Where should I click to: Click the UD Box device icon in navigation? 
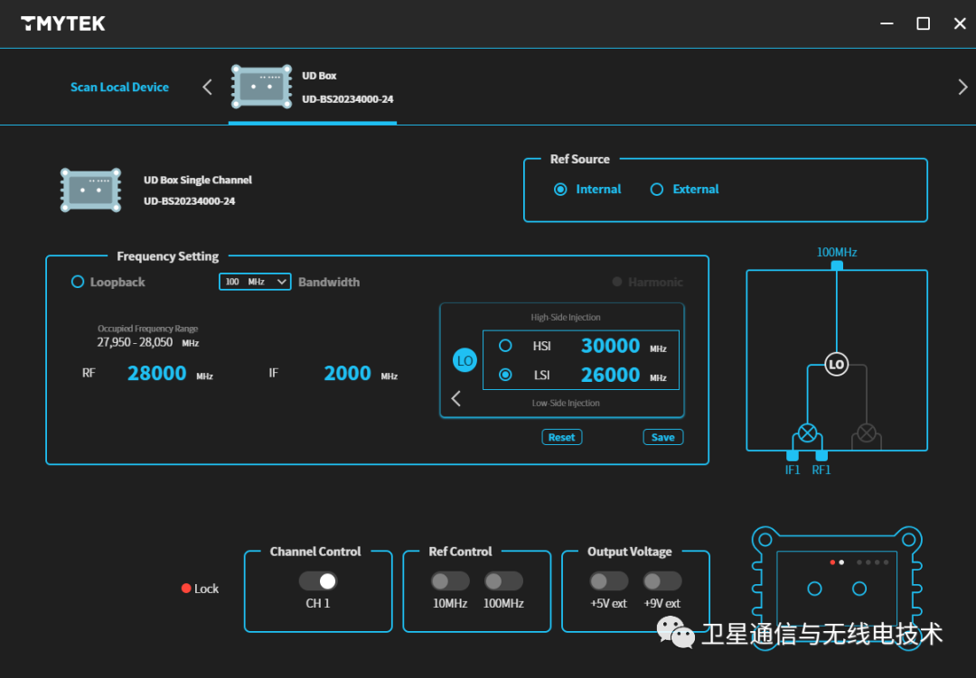coord(260,87)
